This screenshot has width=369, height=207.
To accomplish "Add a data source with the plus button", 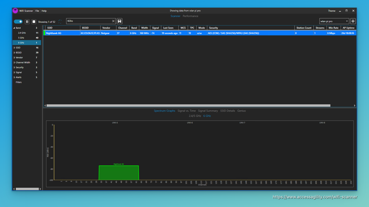I will click(353, 21).
